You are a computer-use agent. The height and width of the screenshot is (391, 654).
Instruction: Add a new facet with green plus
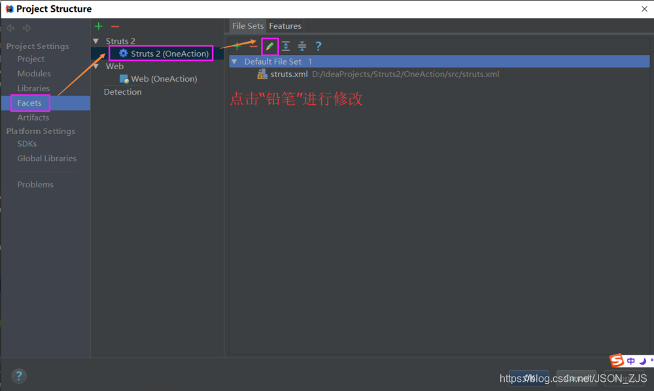pos(99,27)
